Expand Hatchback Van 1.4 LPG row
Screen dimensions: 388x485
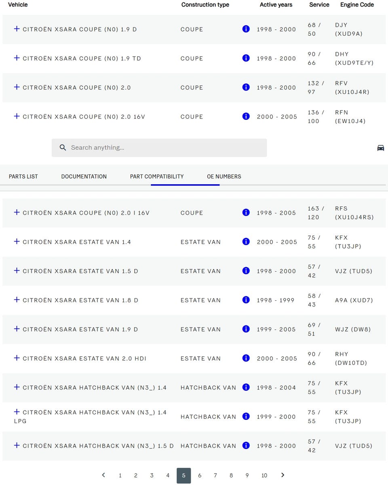point(17,412)
